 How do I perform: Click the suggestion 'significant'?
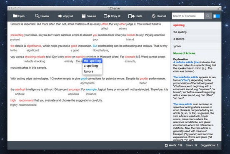(x=33, y=50)
